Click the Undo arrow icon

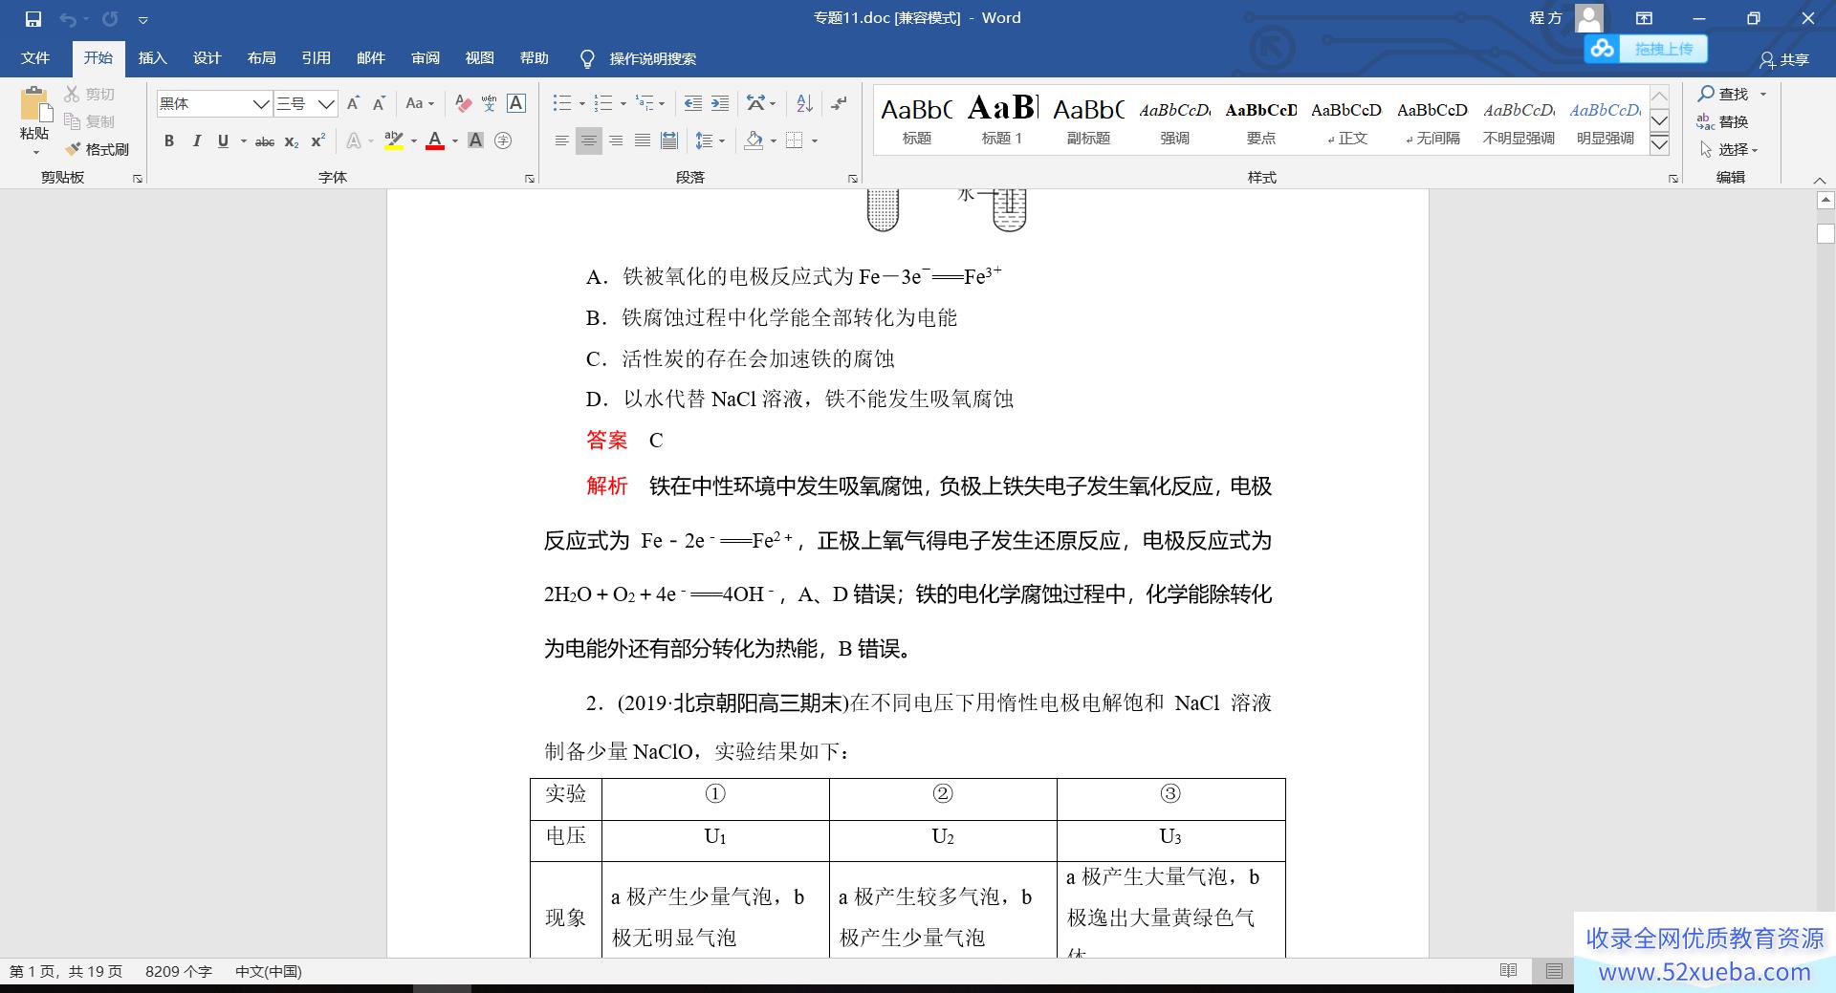click(x=68, y=19)
